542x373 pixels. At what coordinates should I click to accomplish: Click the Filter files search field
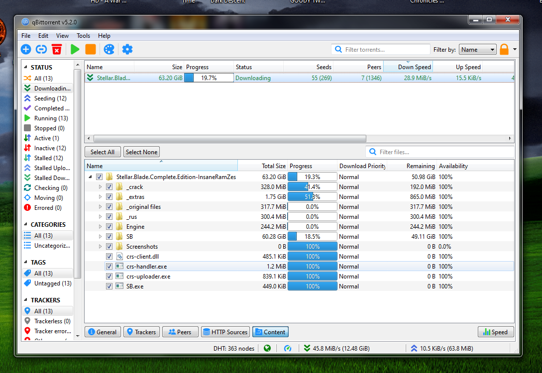[x=440, y=152]
